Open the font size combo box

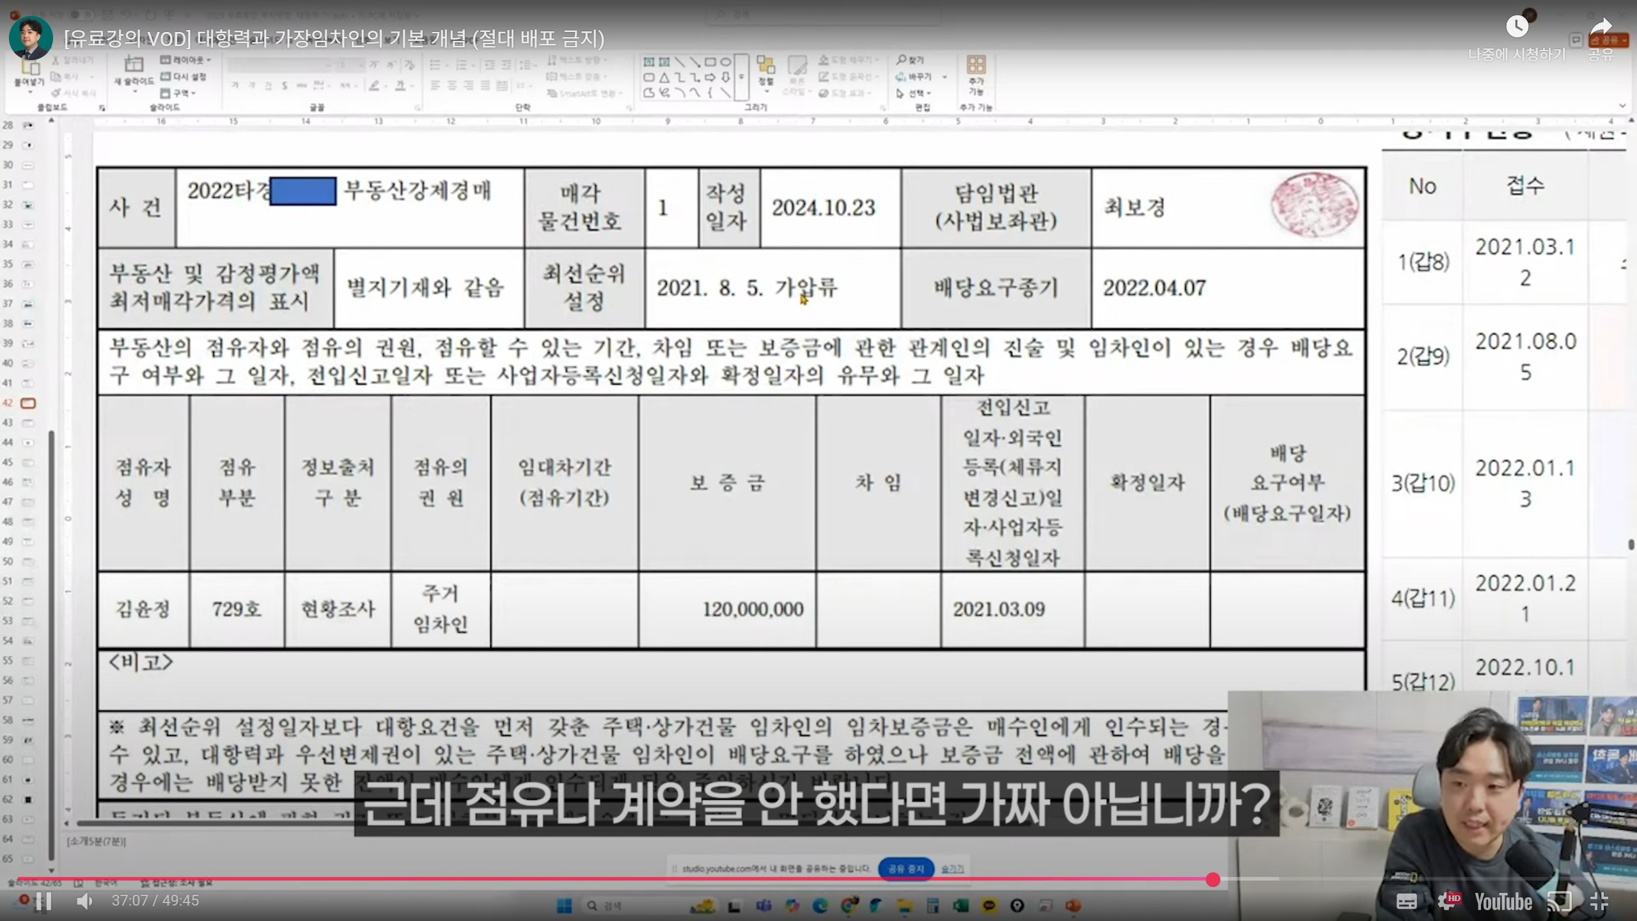pos(349,65)
